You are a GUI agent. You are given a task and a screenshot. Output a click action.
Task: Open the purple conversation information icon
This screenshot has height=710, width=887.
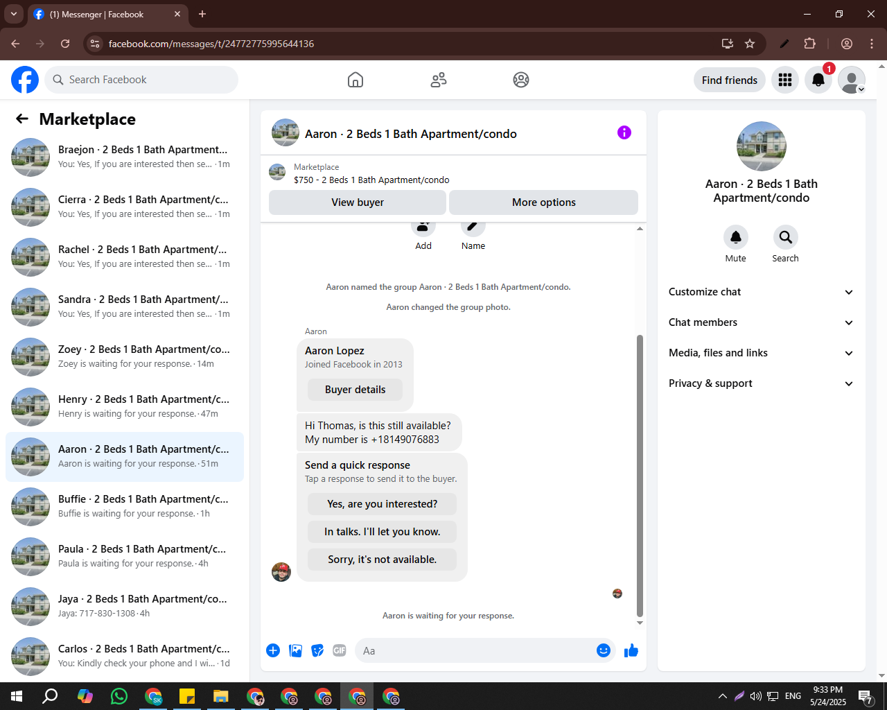[x=624, y=132]
